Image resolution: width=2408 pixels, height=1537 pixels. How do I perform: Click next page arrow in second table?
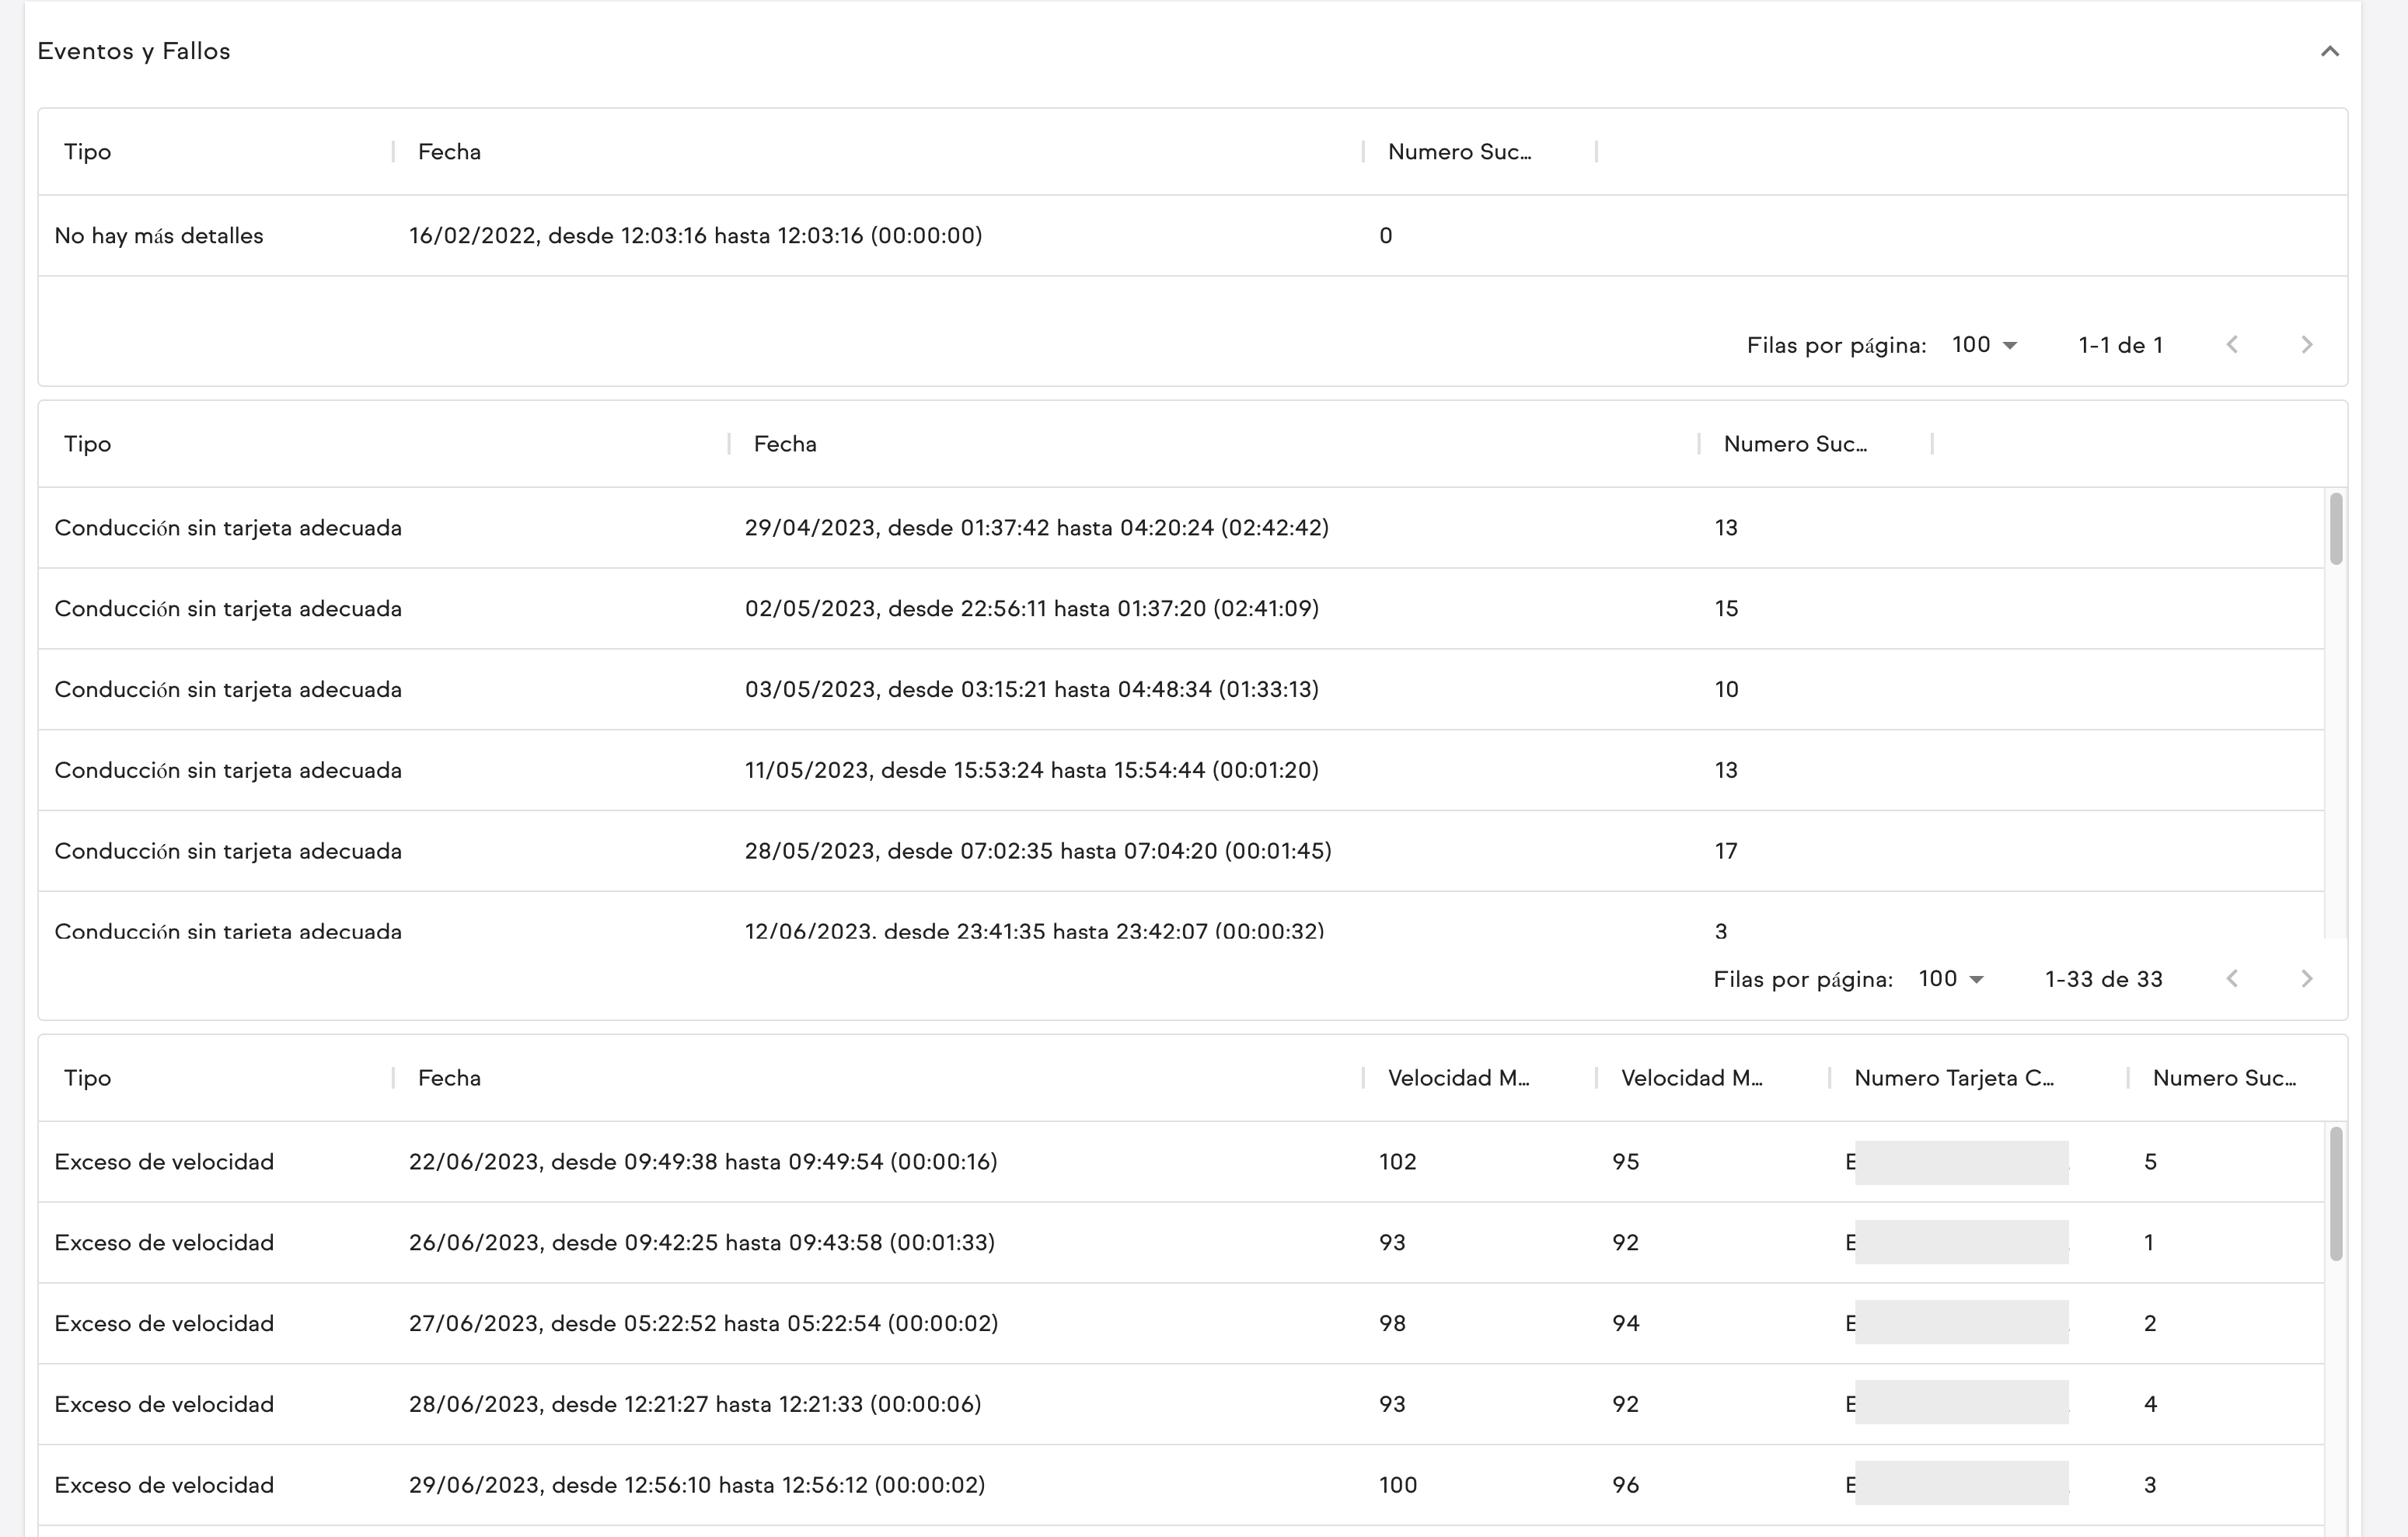point(2306,979)
